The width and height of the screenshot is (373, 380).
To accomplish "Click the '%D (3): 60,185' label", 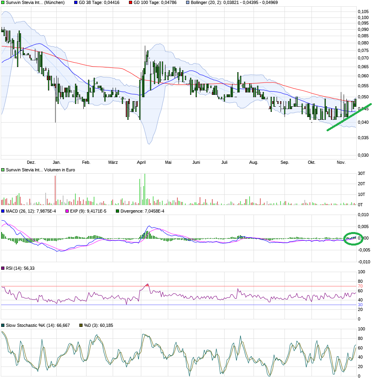I will pos(99,326).
